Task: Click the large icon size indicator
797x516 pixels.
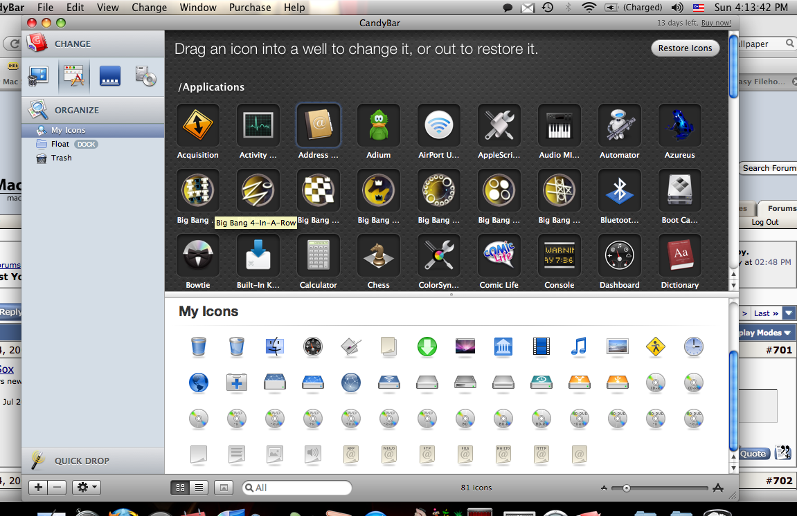Action: click(717, 488)
